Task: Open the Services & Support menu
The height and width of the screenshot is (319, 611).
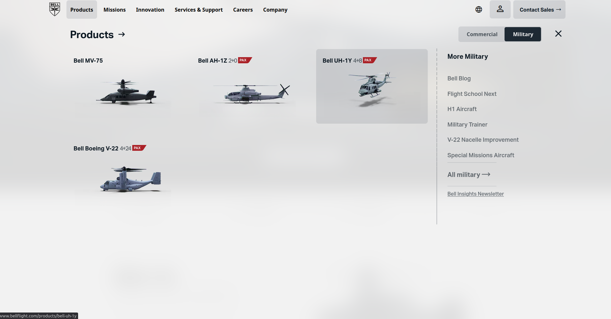Action: click(199, 10)
